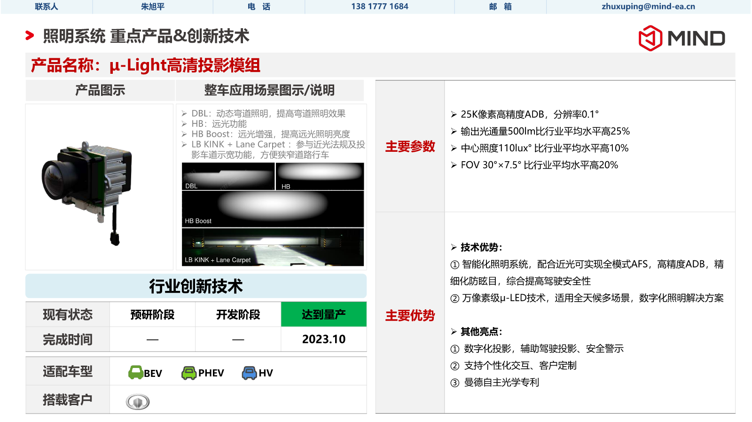Click the 产品图示 column header

pyautogui.click(x=100, y=90)
